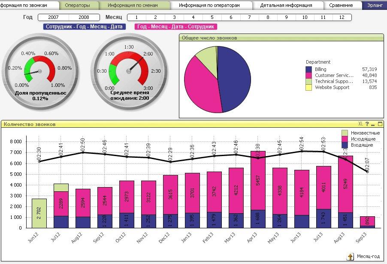
Task: Select year 2007 in the Год filter
Action: [x=53, y=17]
